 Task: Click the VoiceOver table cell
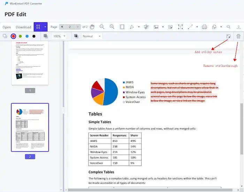click(100, 163)
